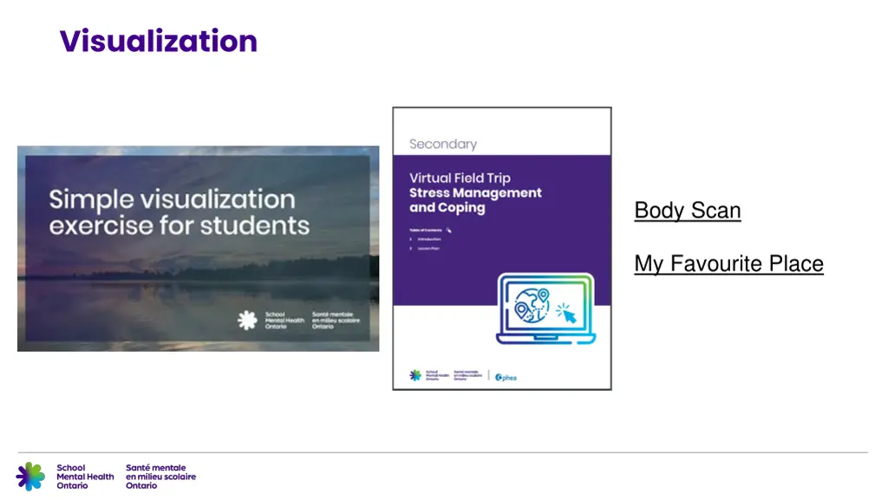Click the Simple visualization exercise video thumbnail
The image size is (888, 500).
click(x=198, y=248)
